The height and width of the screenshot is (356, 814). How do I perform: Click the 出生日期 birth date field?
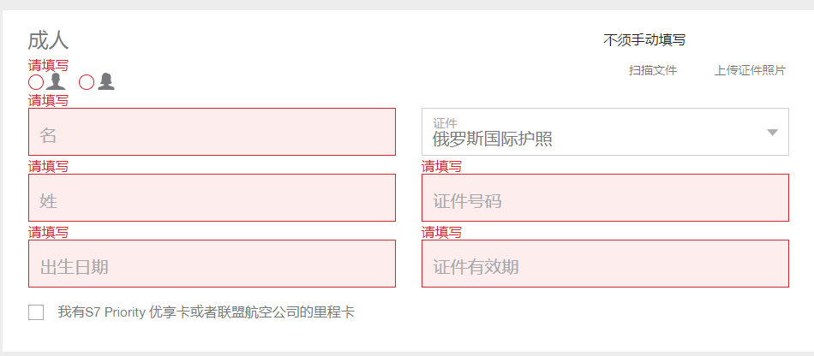point(212,264)
